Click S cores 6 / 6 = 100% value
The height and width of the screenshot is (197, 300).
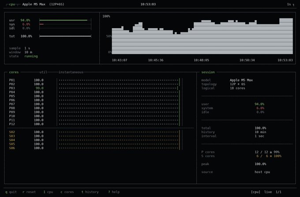269,156
